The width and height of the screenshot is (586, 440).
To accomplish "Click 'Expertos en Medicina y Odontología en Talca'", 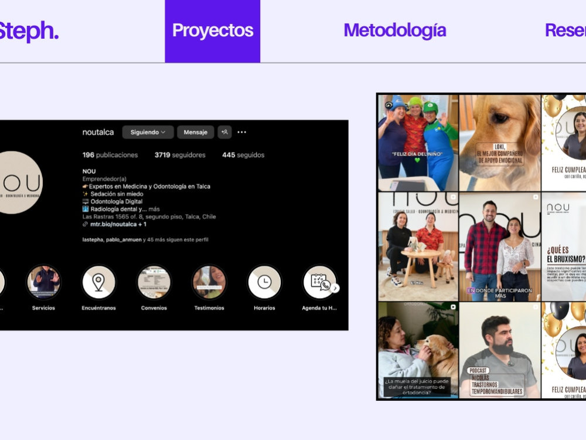I will click(x=149, y=187).
